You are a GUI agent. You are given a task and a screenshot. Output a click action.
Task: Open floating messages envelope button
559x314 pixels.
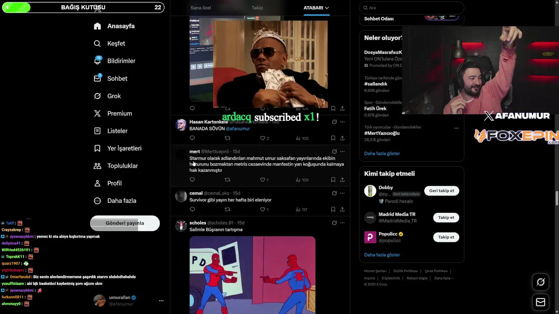point(541,302)
